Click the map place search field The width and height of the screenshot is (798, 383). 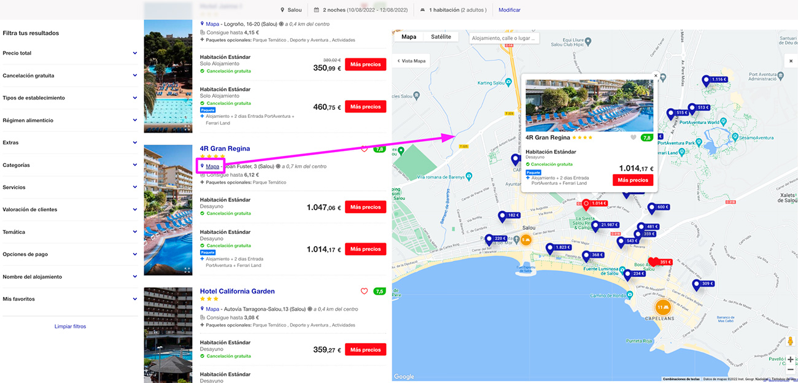[x=505, y=38]
